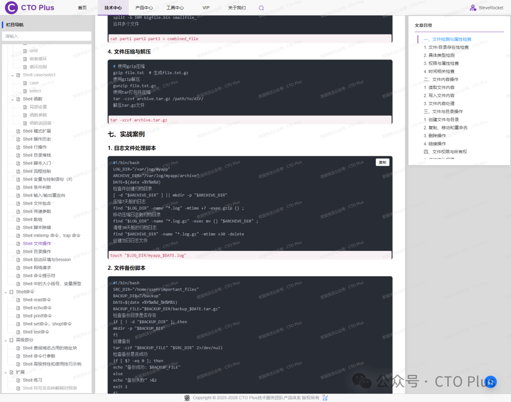Open 'Shell 条件判断' in sidebar tree
The height and width of the screenshot is (402, 511).
[37, 188]
